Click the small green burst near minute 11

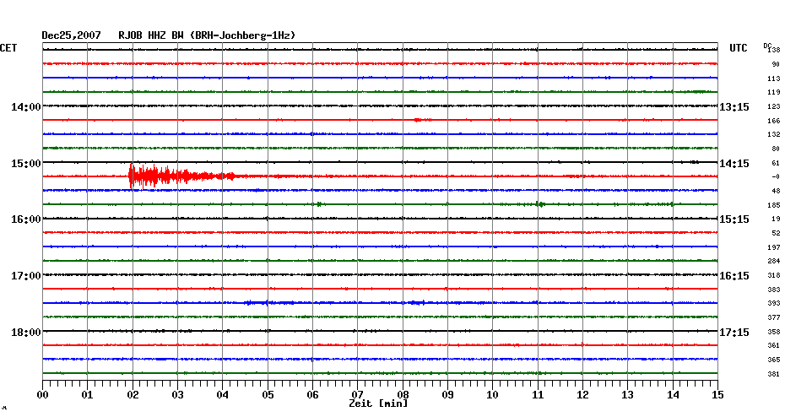[539, 204]
